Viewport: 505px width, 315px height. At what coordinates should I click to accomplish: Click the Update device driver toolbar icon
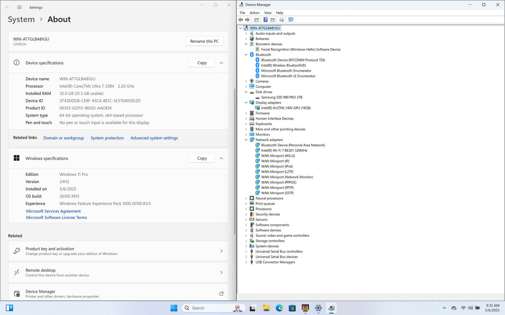(282, 20)
